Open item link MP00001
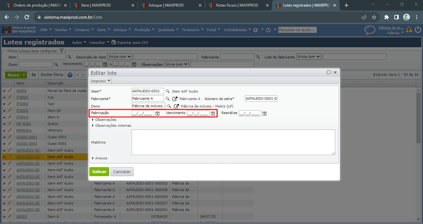 click(24, 130)
